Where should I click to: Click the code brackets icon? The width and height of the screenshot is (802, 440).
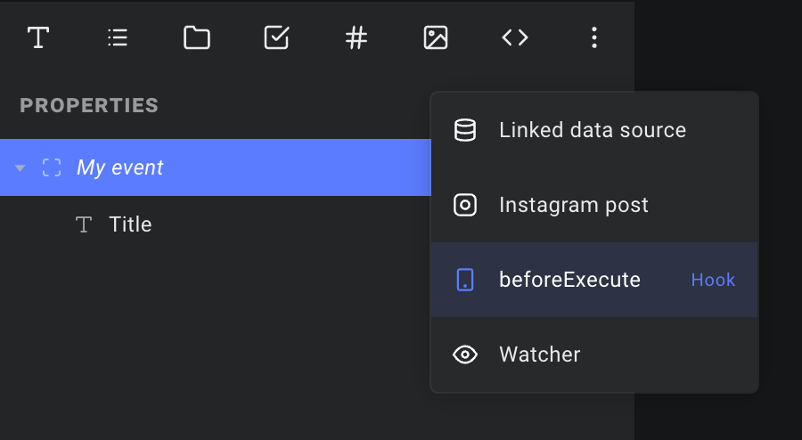[x=515, y=37]
